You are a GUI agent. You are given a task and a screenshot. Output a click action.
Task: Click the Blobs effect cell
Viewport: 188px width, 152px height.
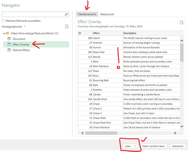(108, 71)
